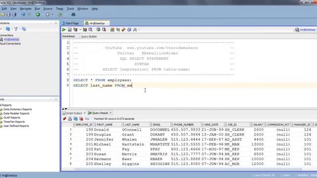Sort by the SALARY column header
This screenshot has height=178, width=317.
click(257, 125)
